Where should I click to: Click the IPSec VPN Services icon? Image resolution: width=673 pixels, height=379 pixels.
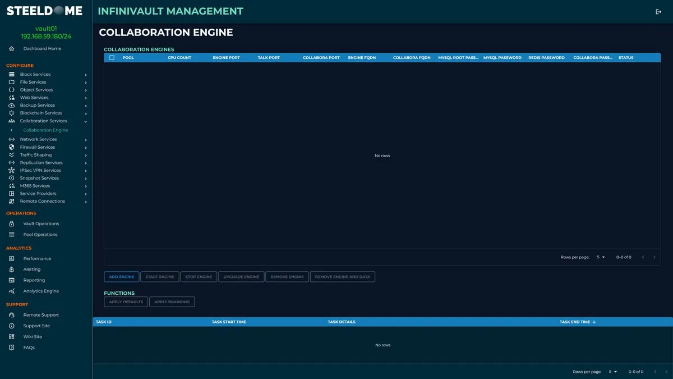pos(12,170)
